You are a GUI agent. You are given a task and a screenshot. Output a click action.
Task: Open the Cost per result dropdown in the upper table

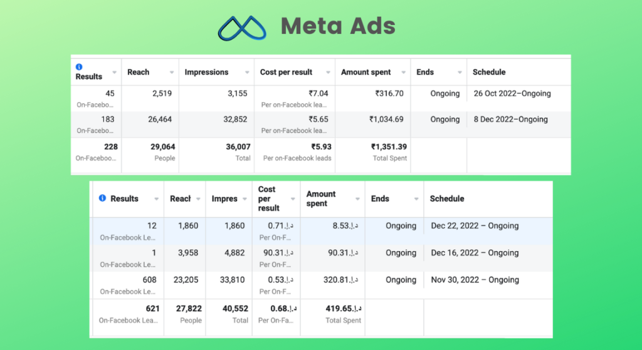(x=328, y=73)
